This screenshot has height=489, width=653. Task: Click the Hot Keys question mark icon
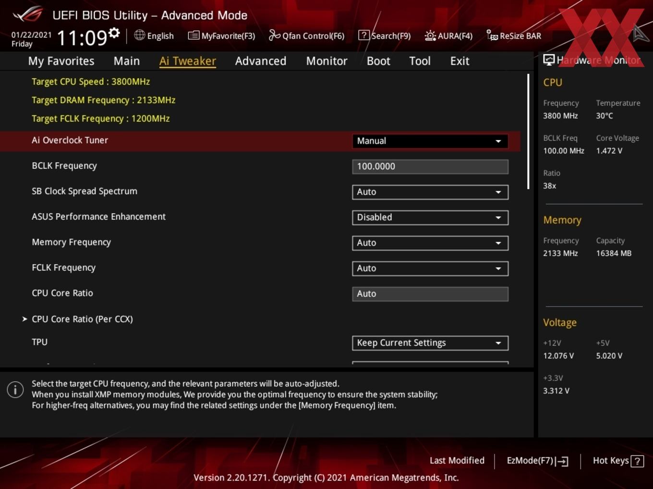point(637,461)
